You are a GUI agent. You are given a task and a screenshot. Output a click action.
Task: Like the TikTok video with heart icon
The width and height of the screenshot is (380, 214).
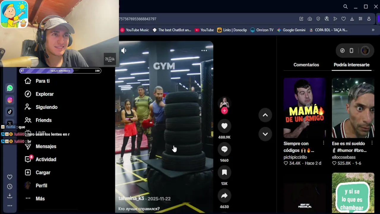pyautogui.click(x=224, y=126)
